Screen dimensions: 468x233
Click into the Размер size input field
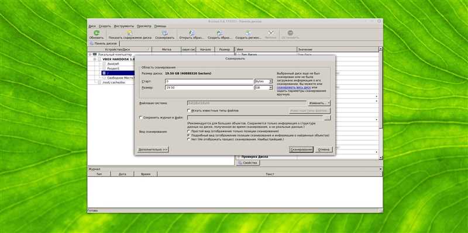pyautogui.click(x=209, y=88)
